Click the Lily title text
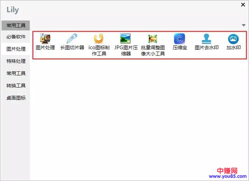Viewport: 249px width, 181px height. point(13,10)
